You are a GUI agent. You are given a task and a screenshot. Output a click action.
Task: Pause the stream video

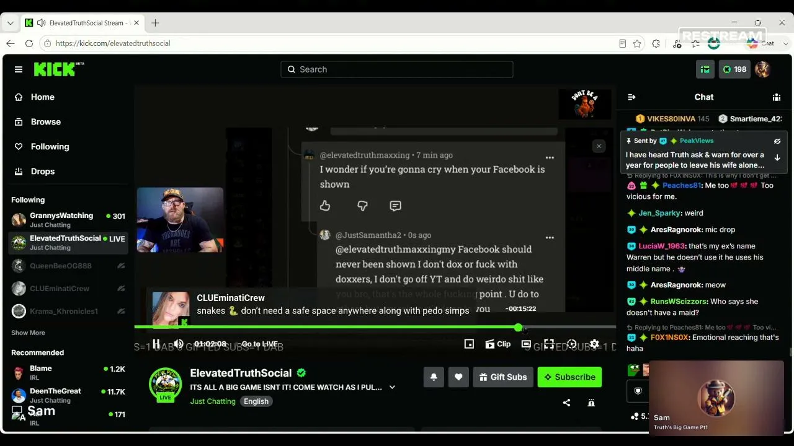156,344
